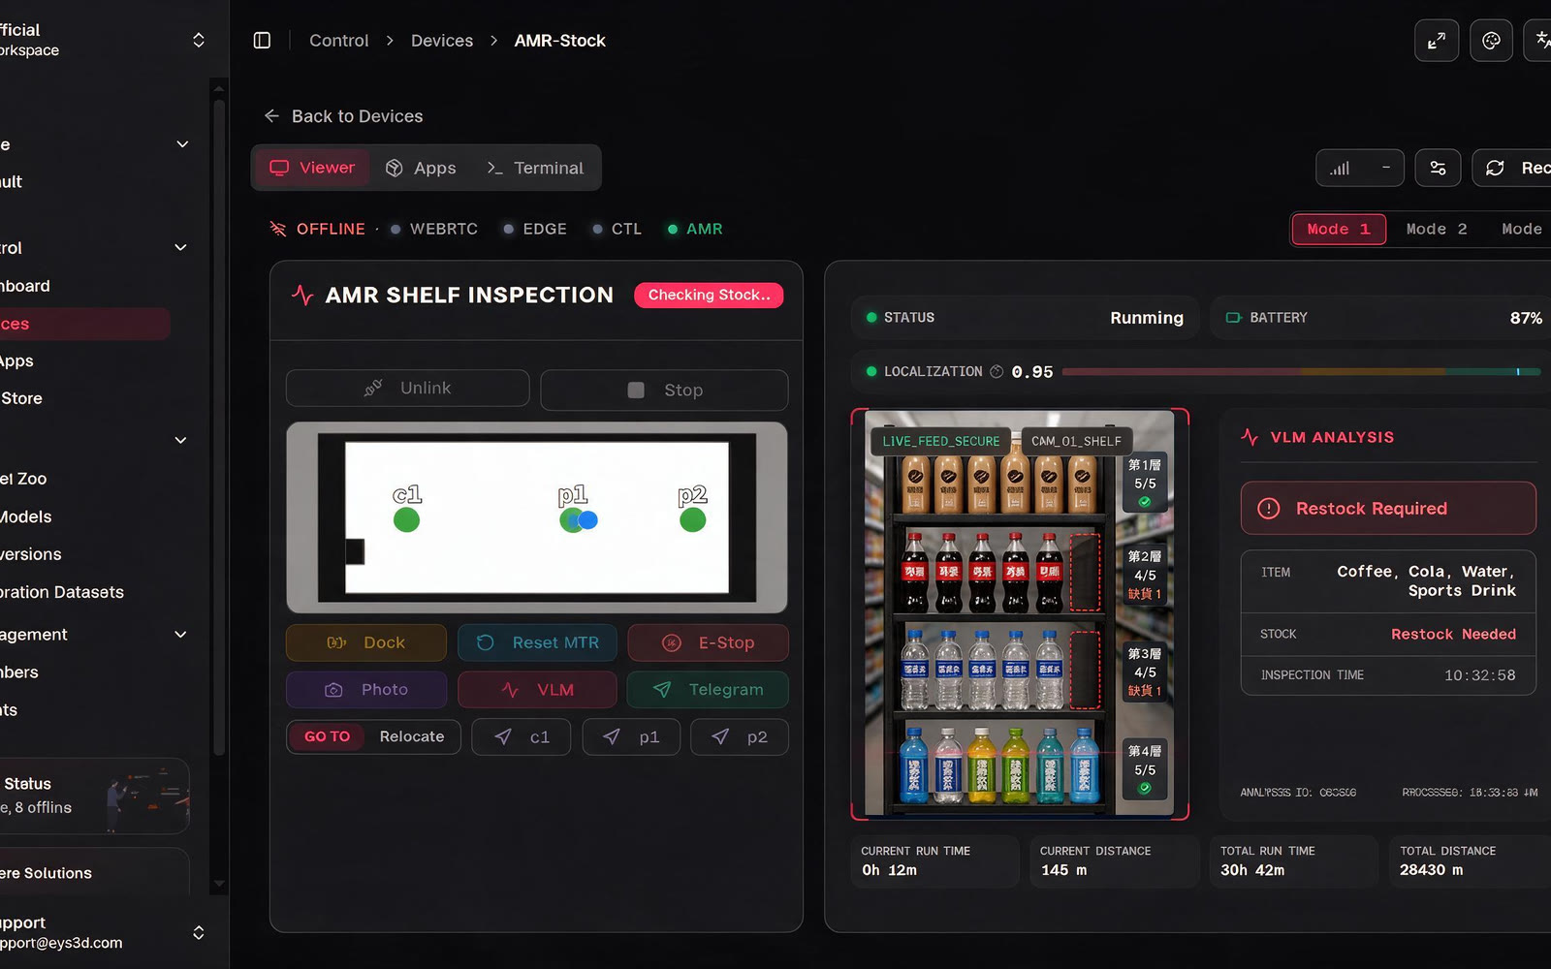Screen dimensions: 1551x969
Task: Click the Unlink button
Action: 407,388
